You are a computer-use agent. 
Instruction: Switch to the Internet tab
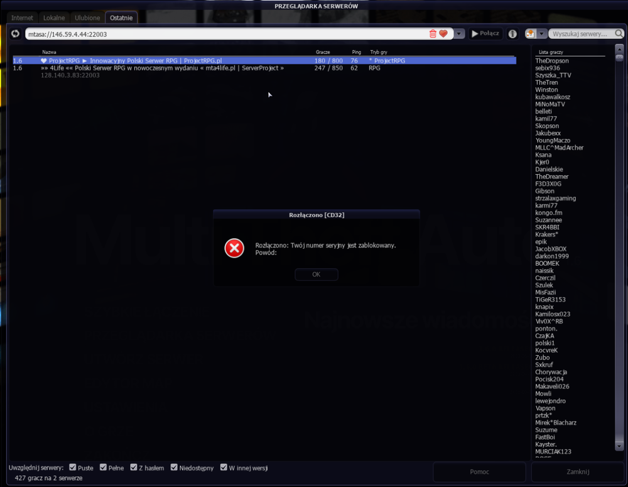coord(22,18)
